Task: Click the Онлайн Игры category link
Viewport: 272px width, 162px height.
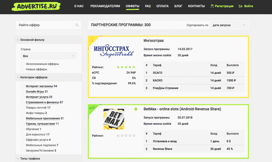Action: coord(35,91)
